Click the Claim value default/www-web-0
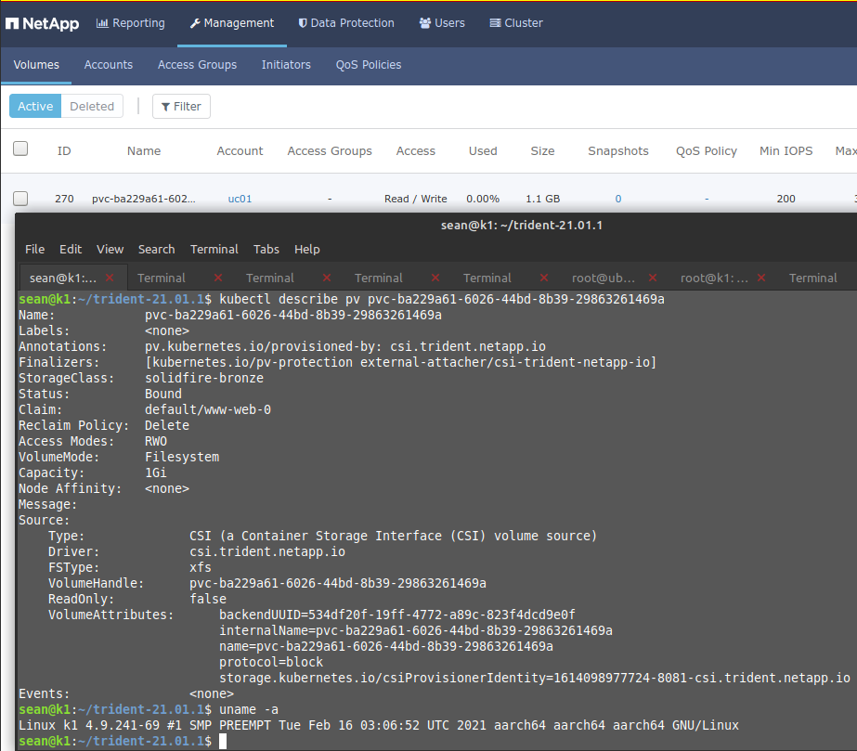Screen dimensions: 857x751 click(x=208, y=409)
